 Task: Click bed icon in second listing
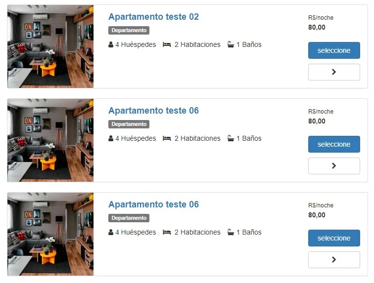click(x=167, y=138)
